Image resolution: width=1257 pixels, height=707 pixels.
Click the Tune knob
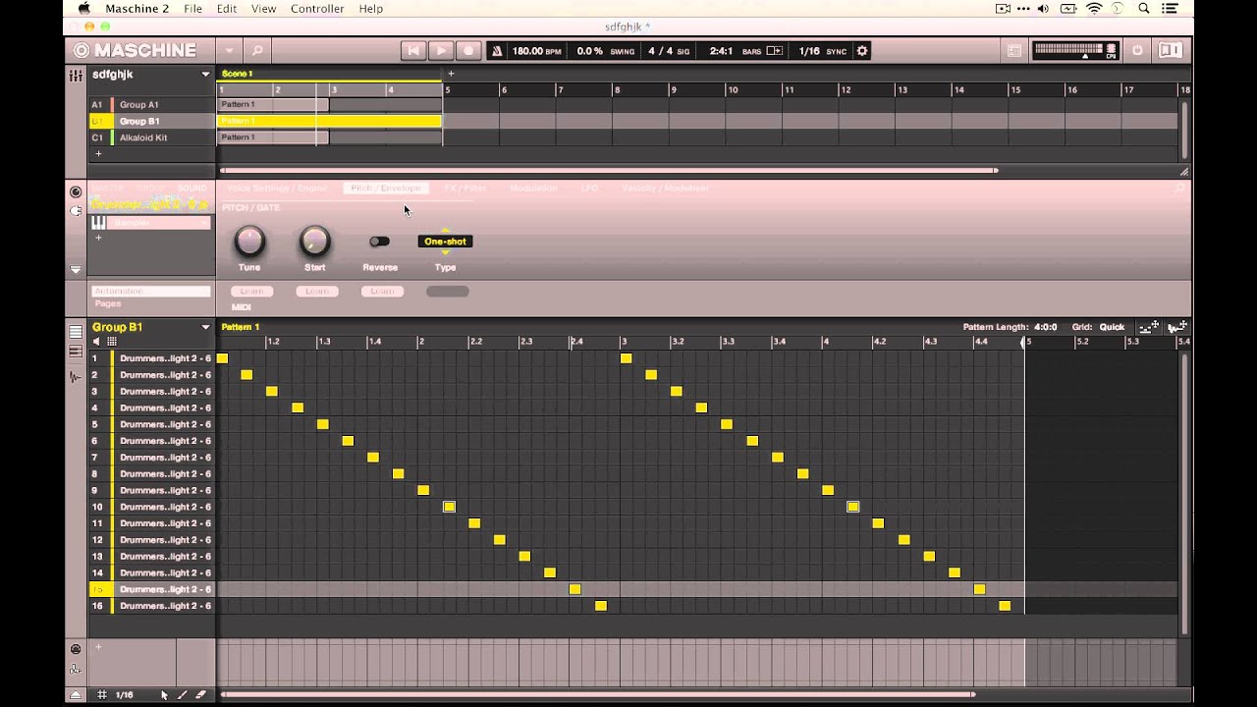(249, 241)
